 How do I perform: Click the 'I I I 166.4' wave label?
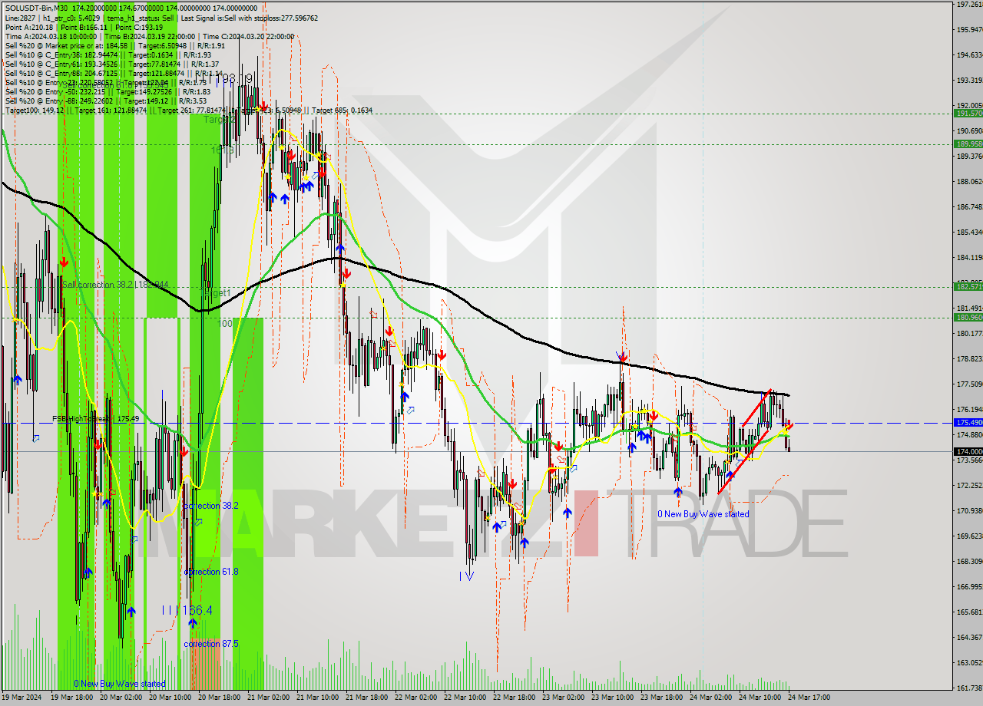pyautogui.click(x=187, y=610)
